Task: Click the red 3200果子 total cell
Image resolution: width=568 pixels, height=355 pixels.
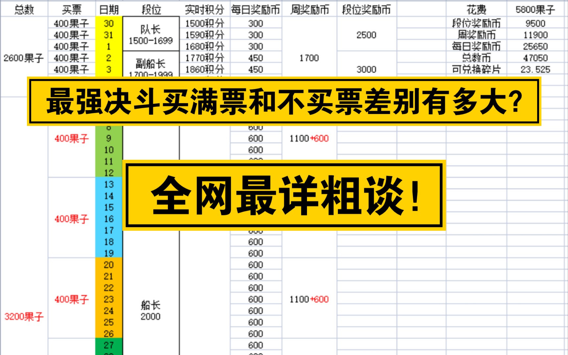Action: (24, 317)
